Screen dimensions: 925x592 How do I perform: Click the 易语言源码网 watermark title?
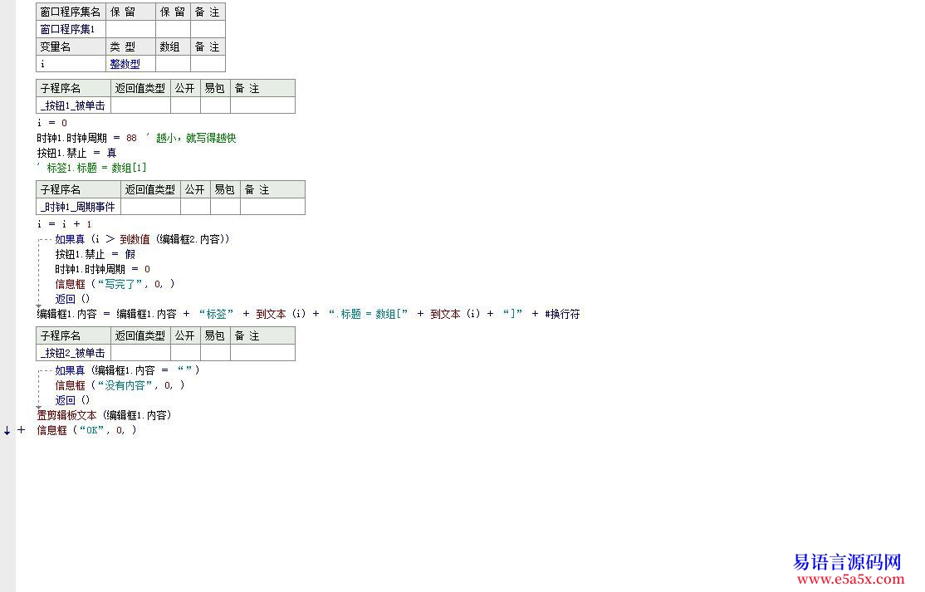click(x=847, y=561)
